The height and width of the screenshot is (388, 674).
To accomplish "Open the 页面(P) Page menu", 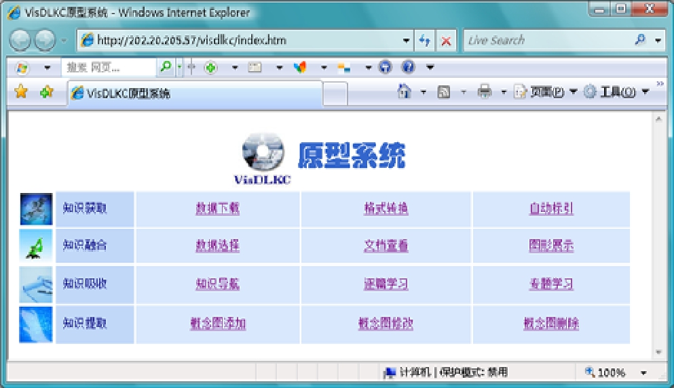I will pos(546,91).
